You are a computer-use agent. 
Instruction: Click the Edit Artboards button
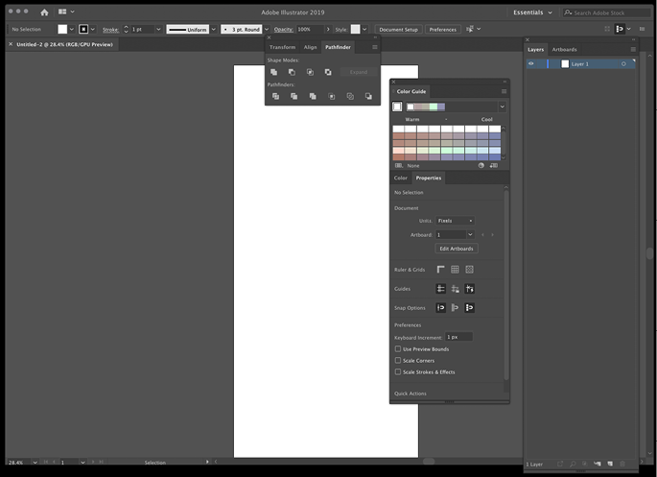(x=457, y=249)
